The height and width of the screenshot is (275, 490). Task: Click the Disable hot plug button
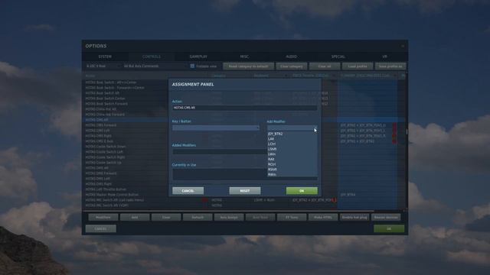pyautogui.click(x=354, y=217)
